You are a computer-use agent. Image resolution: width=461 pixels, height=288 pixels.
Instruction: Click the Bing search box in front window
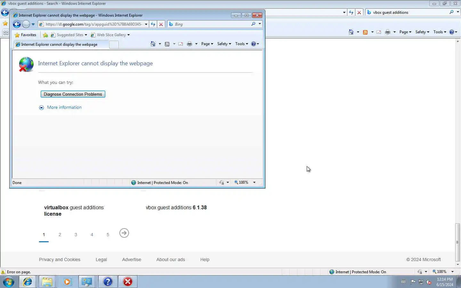pos(211,24)
